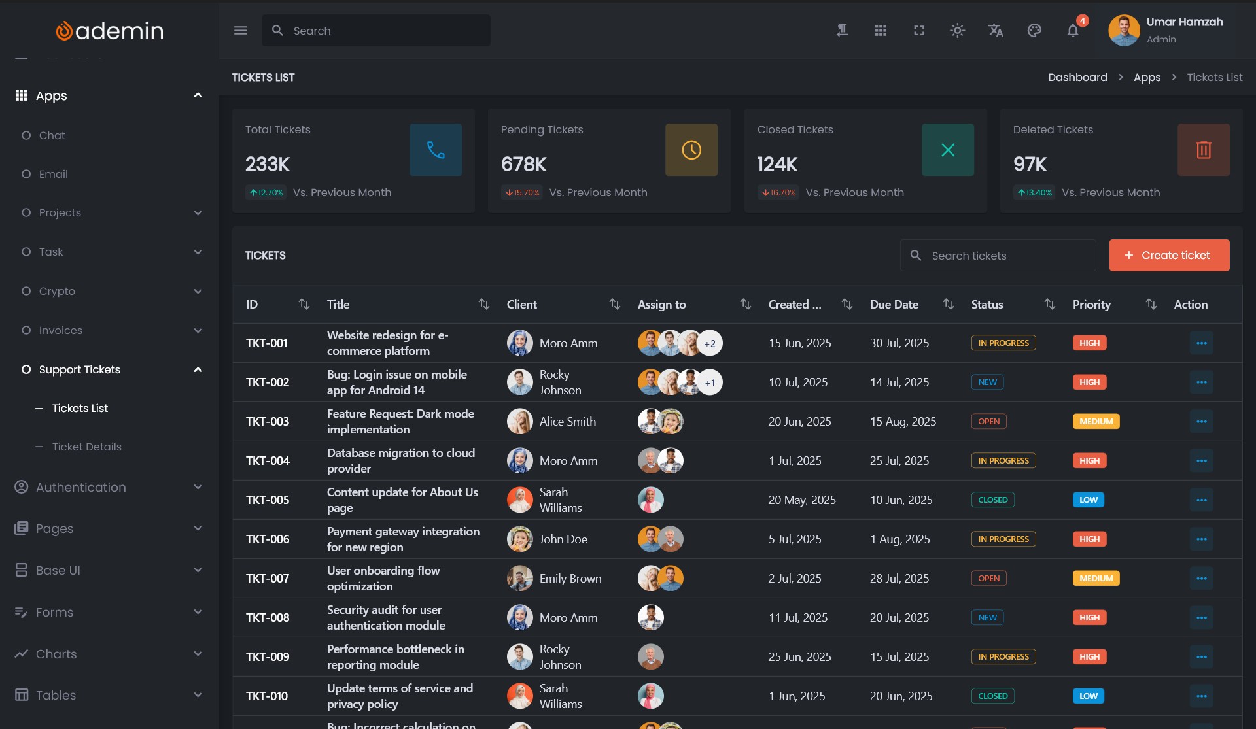The height and width of the screenshot is (729, 1256).
Task: Open Chat from the Apps menu
Action: click(x=52, y=135)
